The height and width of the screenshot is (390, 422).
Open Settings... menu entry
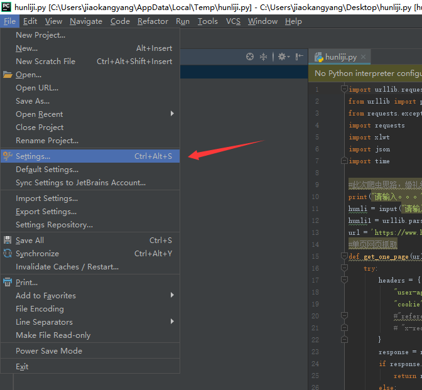pyautogui.click(x=90, y=156)
